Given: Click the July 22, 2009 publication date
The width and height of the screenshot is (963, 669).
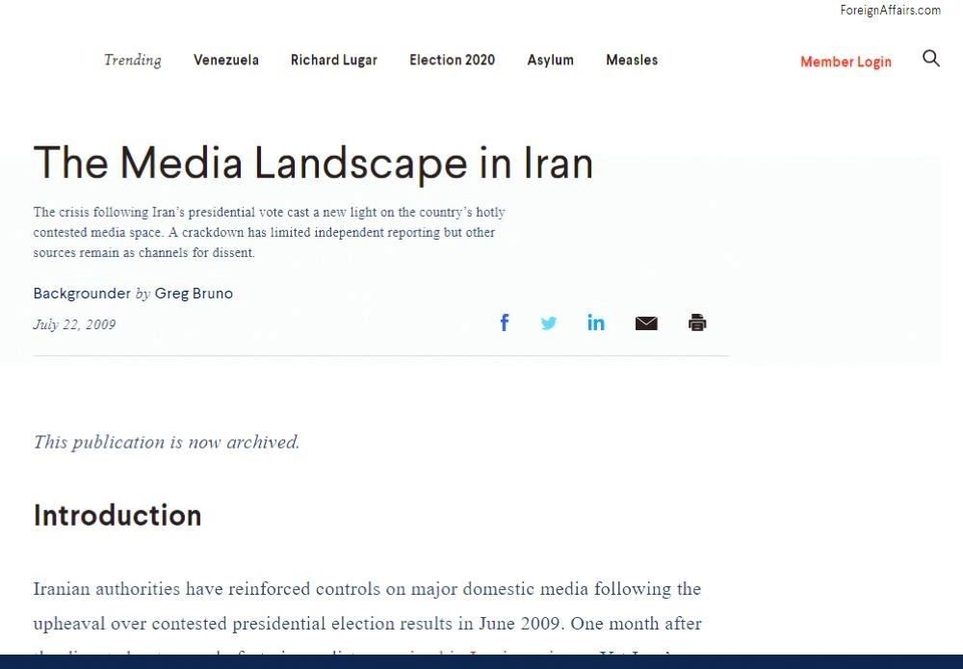Looking at the screenshot, I should (74, 324).
